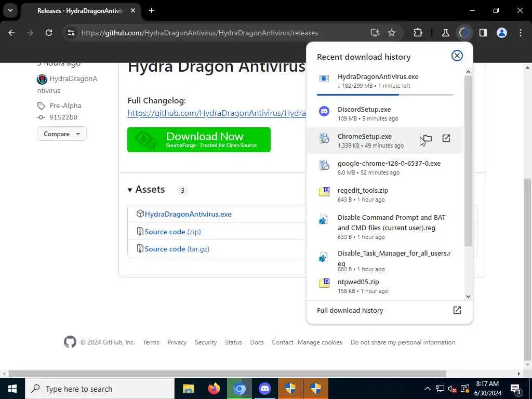Open the Full download history external icon
The image size is (532, 399).
click(457, 310)
